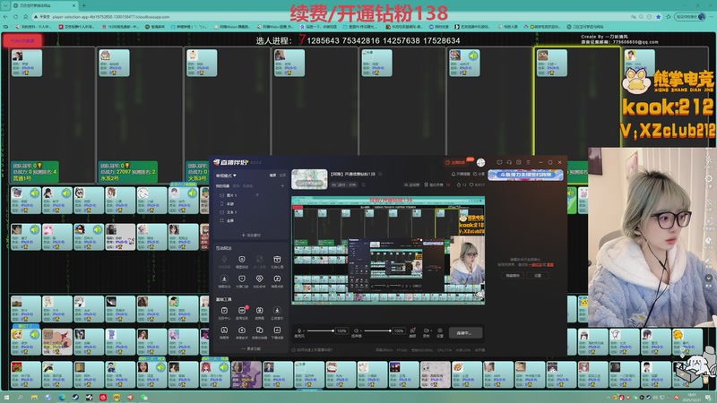Click the 添加素材 add source button
The width and height of the screenshot is (717, 403).
251,235
